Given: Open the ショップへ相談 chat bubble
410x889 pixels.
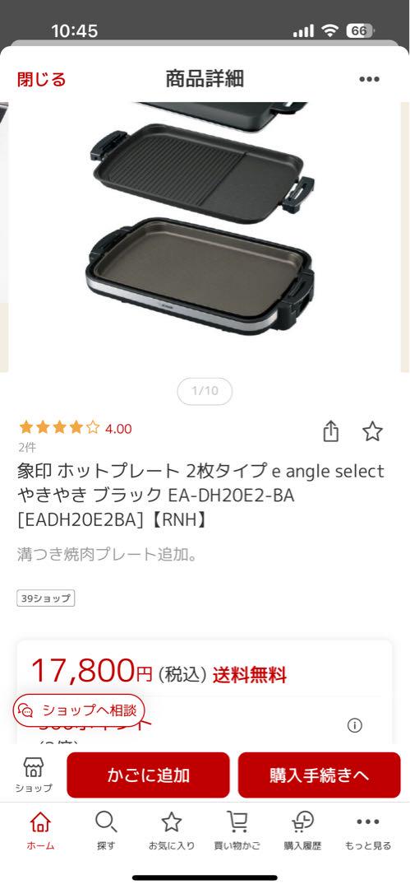Looking at the screenshot, I should tap(79, 710).
